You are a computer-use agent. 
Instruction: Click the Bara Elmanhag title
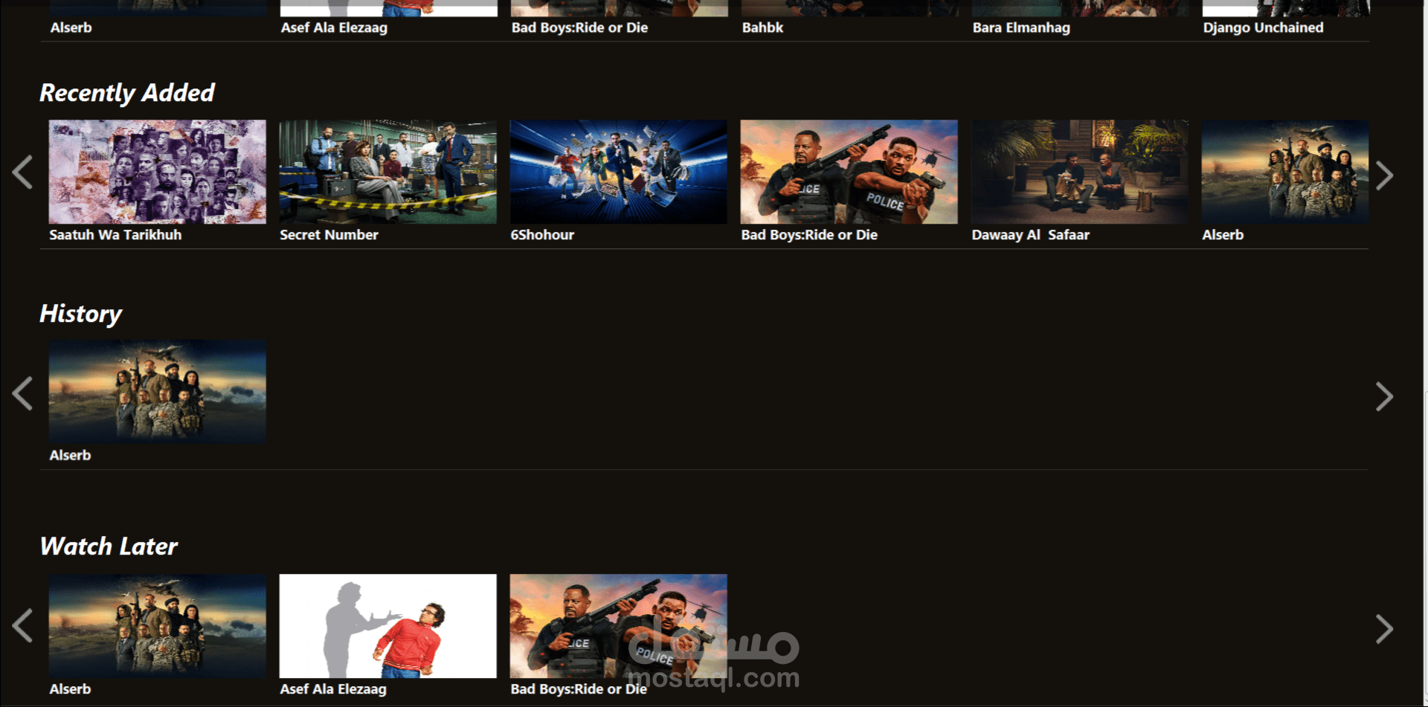point(1021,28)
